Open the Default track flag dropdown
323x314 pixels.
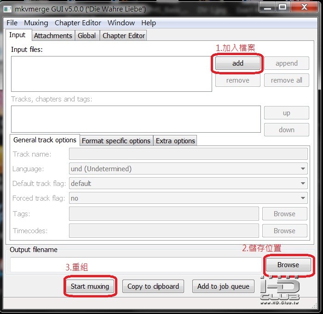click(x=188, y=183)
